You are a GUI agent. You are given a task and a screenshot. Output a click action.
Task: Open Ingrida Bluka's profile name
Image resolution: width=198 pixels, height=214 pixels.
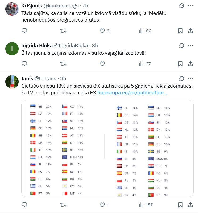pyautogui.click(x=37, y=45)
